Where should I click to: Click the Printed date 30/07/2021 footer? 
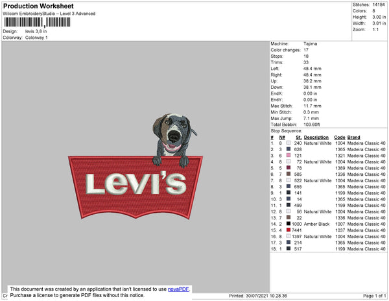pos(258,296)
